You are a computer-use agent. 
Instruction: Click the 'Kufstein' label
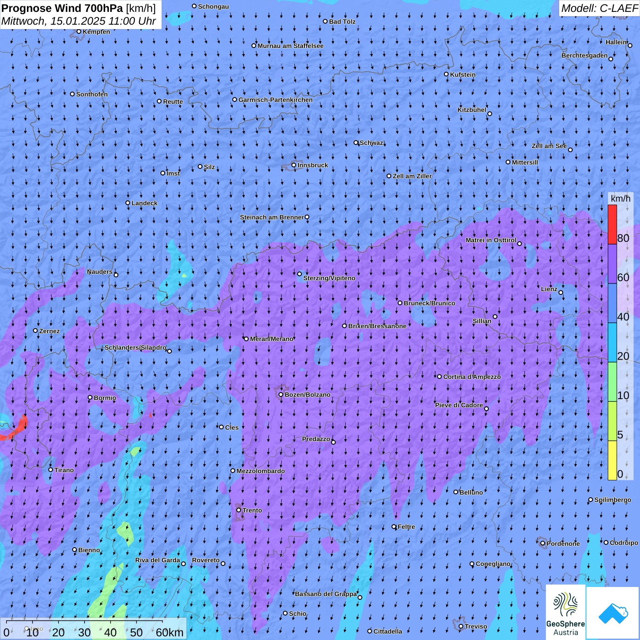tap(463, 75)
